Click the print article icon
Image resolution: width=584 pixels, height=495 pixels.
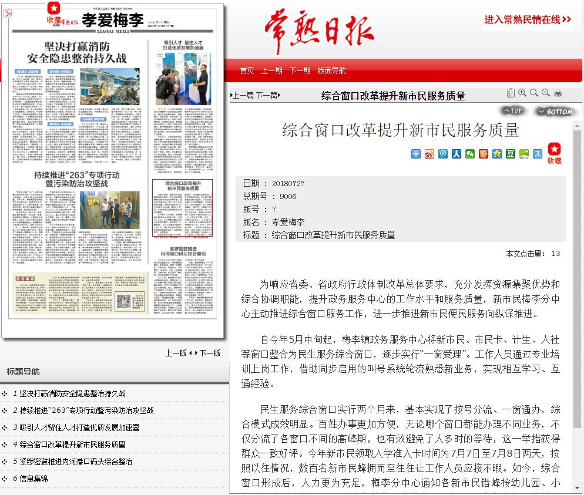click(x=558, y=93)
